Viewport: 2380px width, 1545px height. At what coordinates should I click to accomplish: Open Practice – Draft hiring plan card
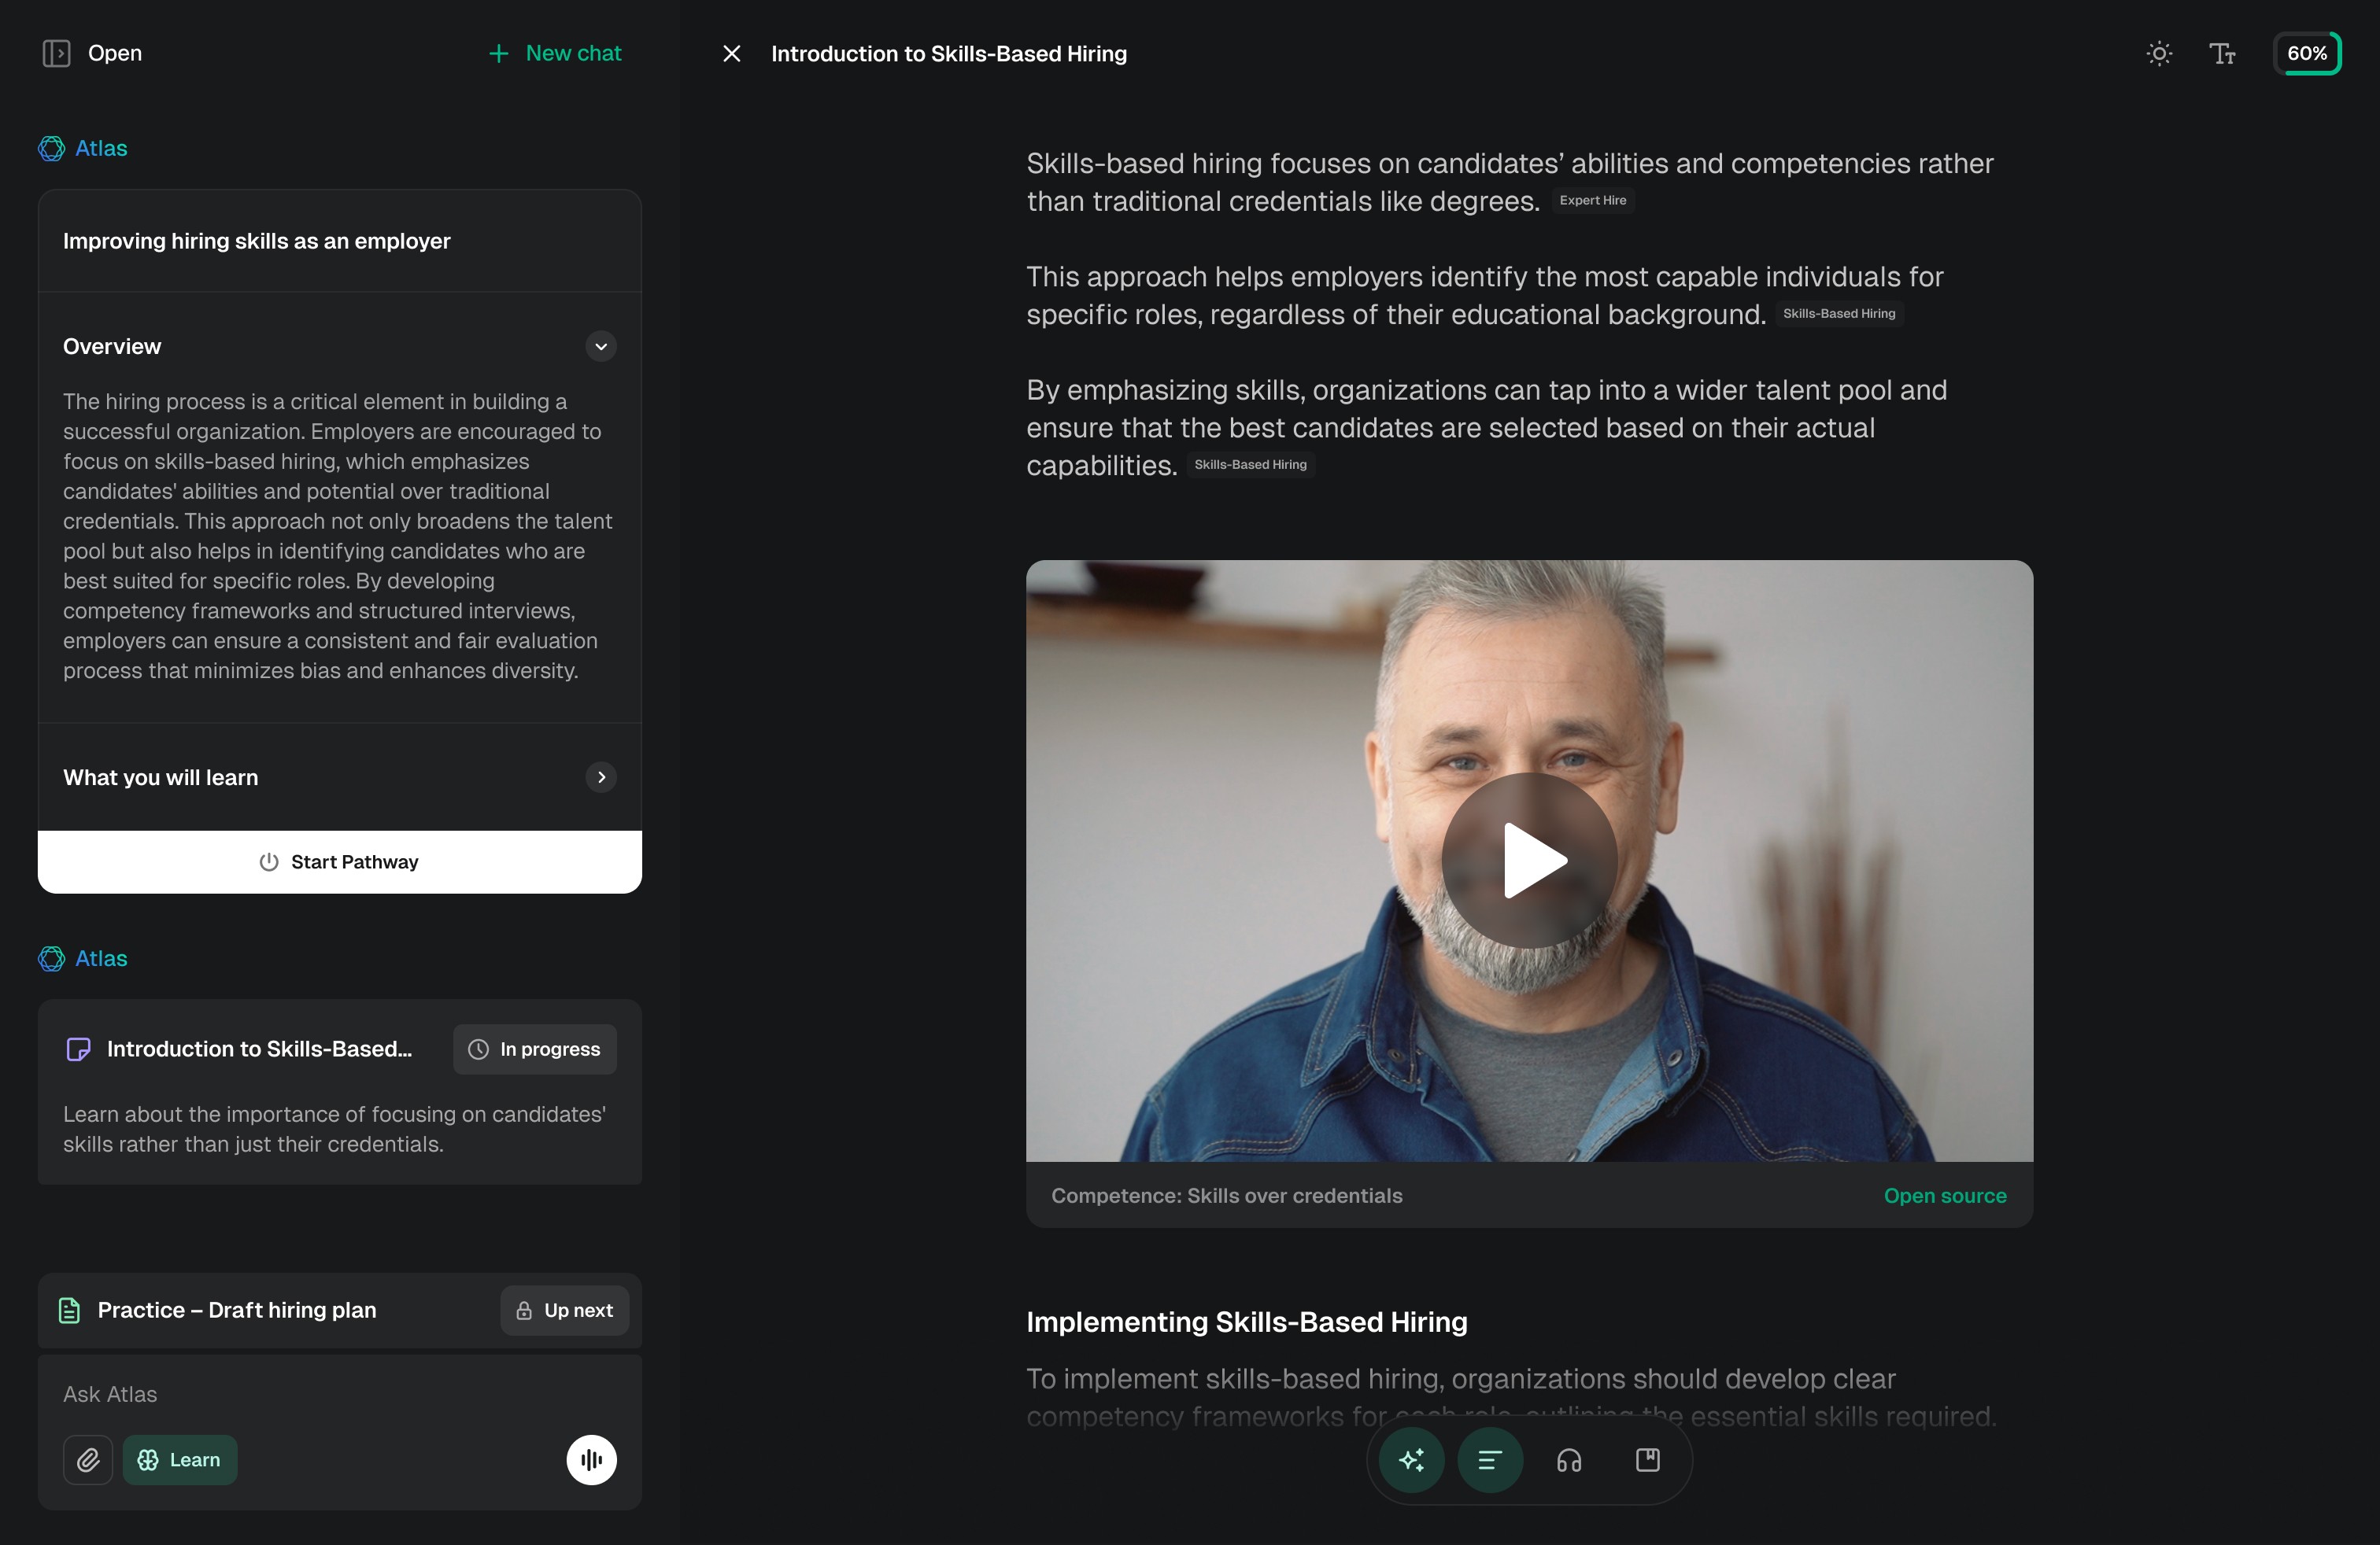click(x=236, y=1310)
